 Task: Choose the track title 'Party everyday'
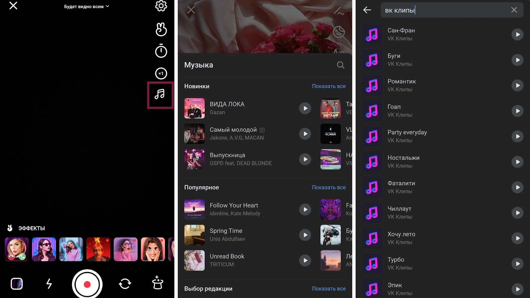coord(407,132)
